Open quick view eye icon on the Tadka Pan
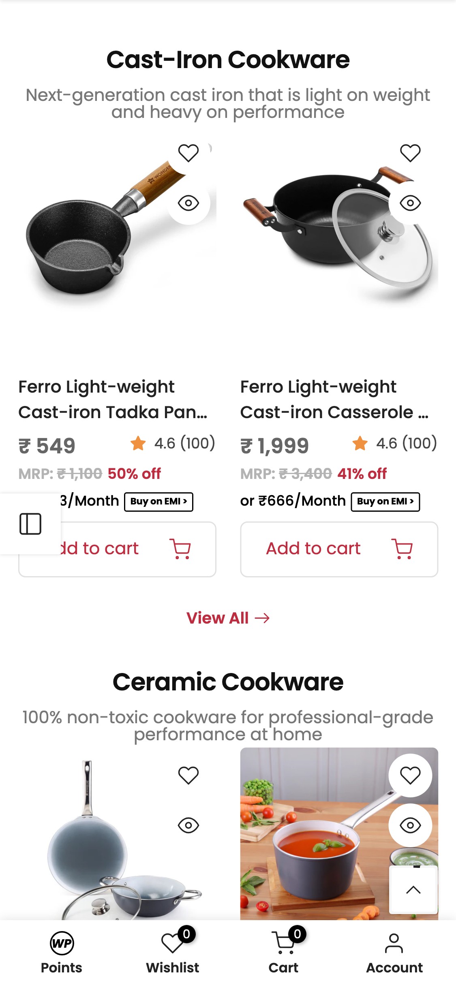The width and height of the screenshot is (456, 987). click(x=188, y=203)
